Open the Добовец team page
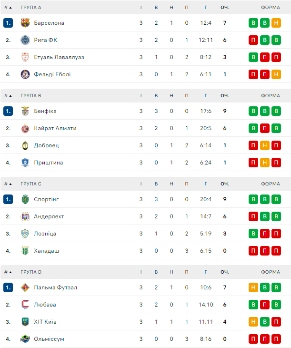The image size is (291, 348). (x=47, y=145)
